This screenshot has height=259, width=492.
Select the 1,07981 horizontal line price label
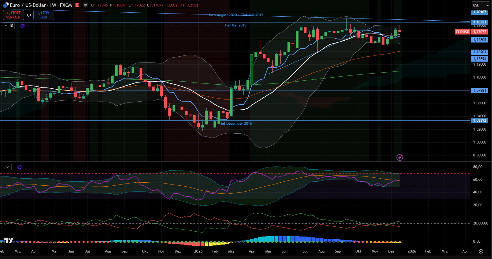click(479, 91)
